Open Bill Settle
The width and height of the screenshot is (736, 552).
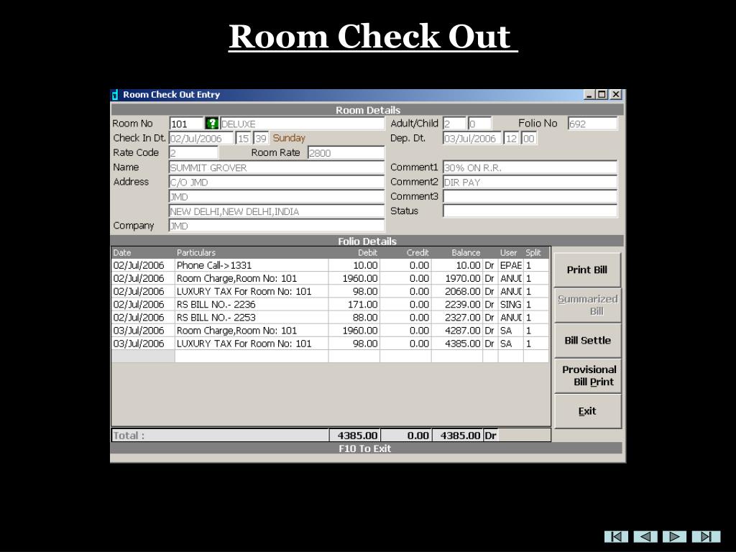pyautogui.click(x=587, y=340)
